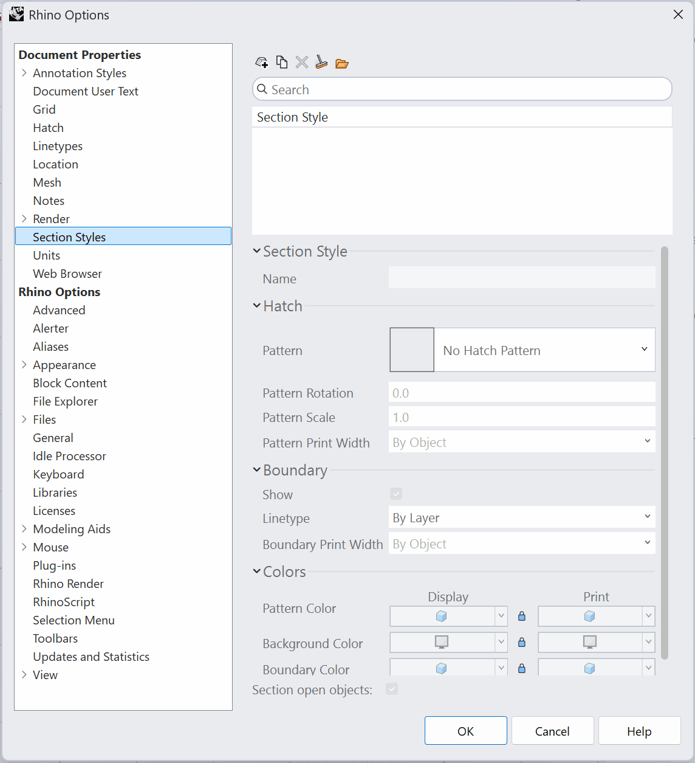This screenshot has height=763, width=695.
Task: Collapse the Colors group
Action: coord(257,571)
